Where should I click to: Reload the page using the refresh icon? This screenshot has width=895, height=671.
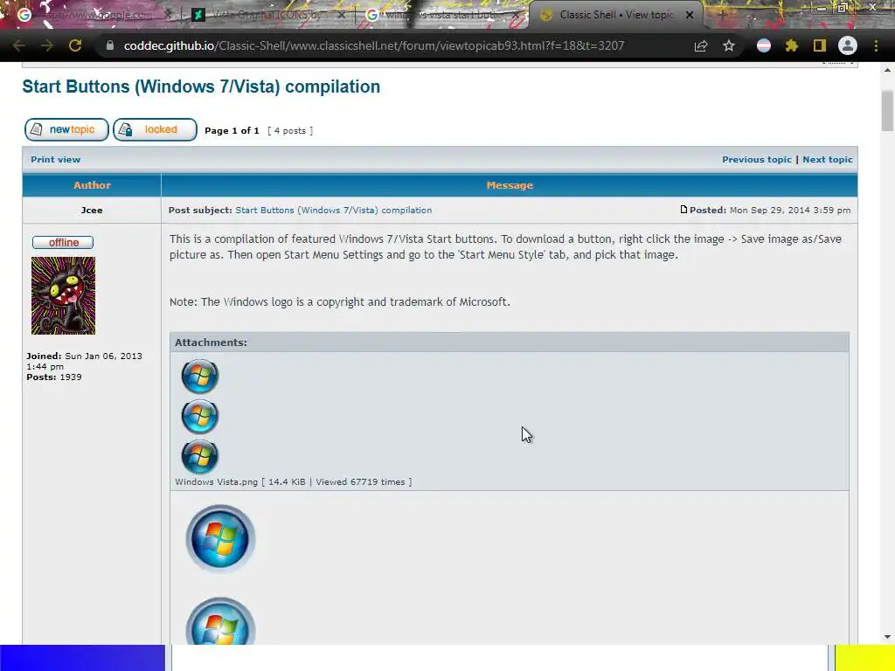click(75, 45)
